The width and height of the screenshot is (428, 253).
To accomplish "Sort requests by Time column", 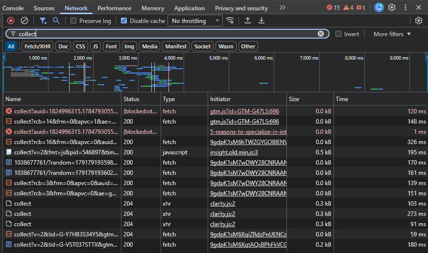I will pos(381,99).
